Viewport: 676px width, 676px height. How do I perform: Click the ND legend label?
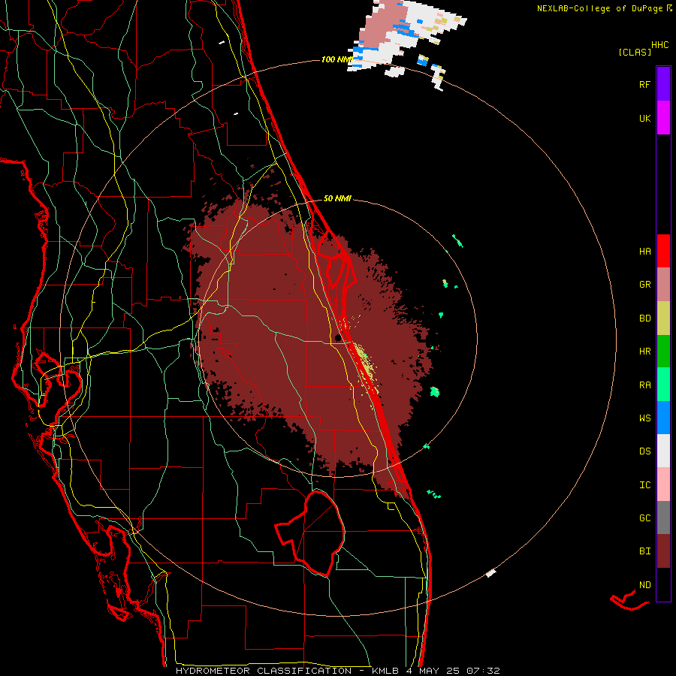[x=645, y=585]
